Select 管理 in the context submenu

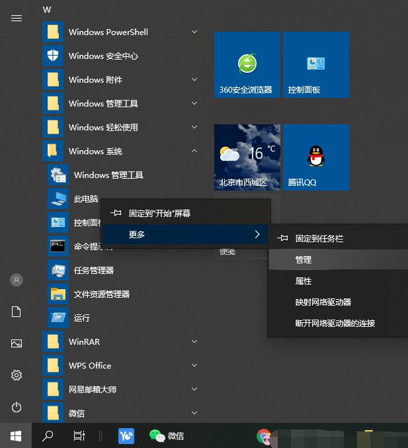coord(304,260)
